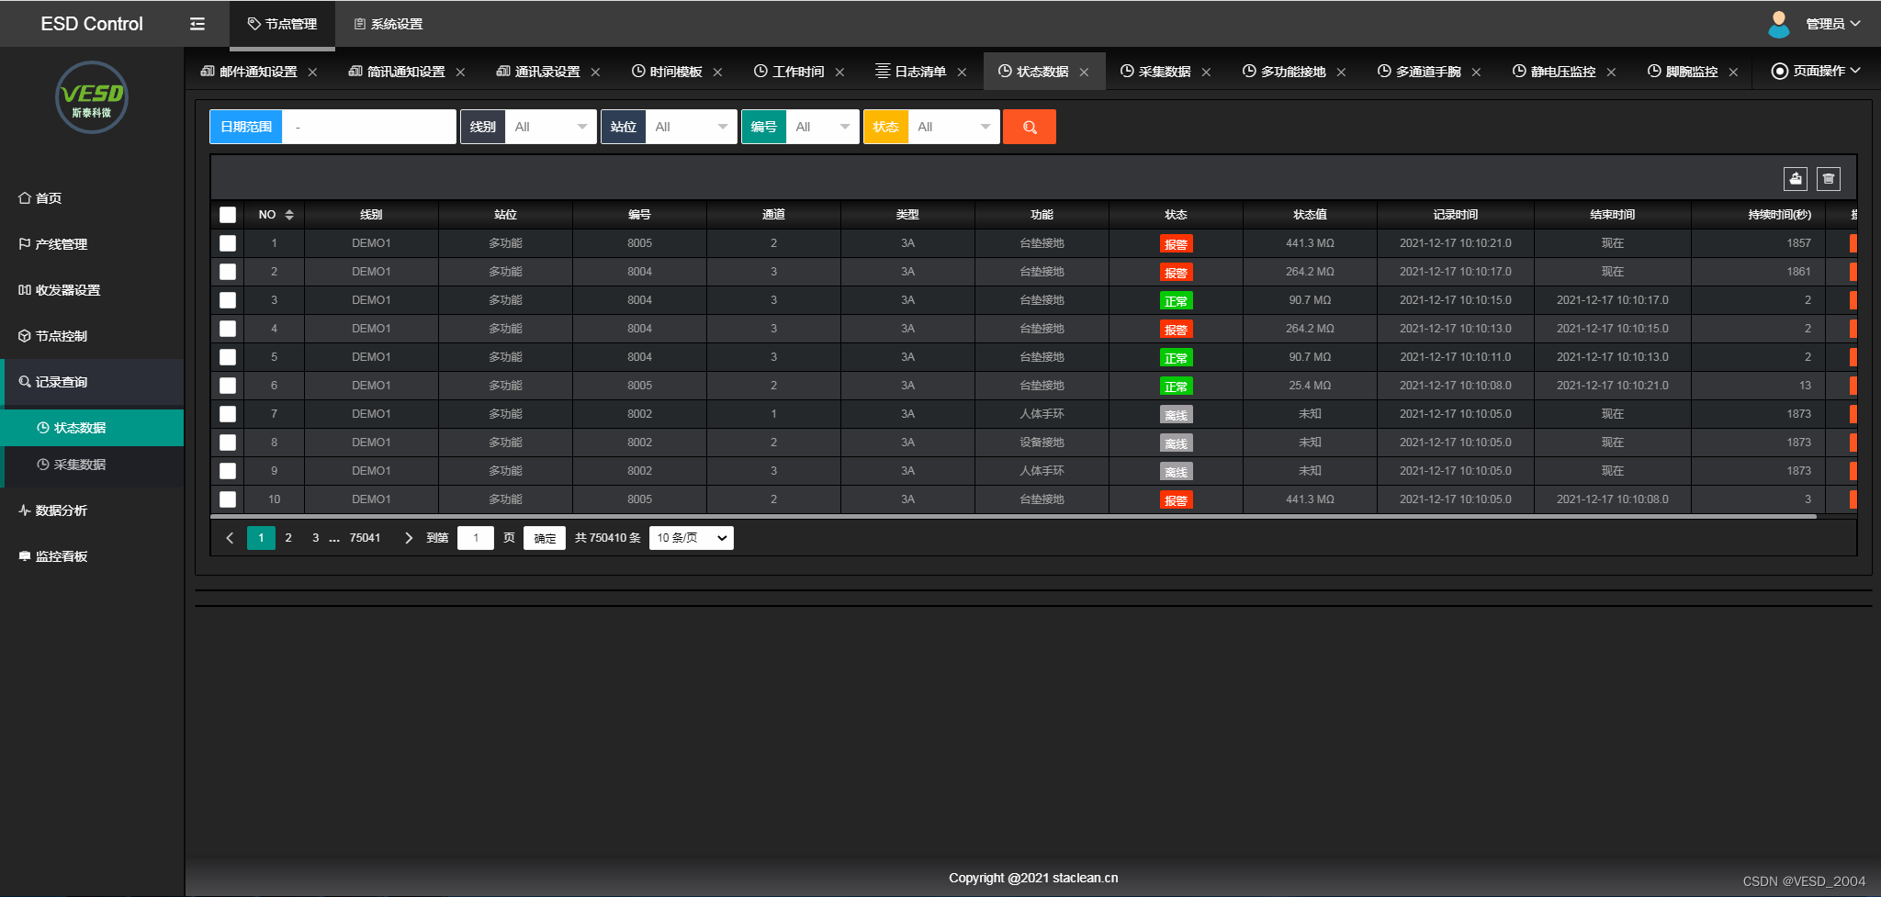1881x897 pixels.
Task: Close the 采集数据 tab
Action: (x=1206, y=73)
